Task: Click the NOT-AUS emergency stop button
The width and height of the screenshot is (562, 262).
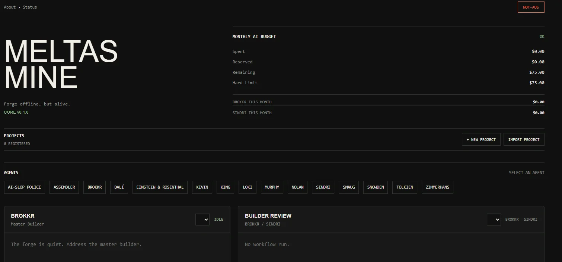Action: pyautogui.click(x=531, y=7)
